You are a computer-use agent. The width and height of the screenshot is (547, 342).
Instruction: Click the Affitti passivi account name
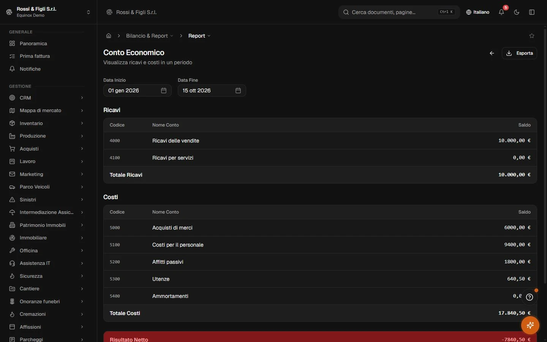click(168, 262)
